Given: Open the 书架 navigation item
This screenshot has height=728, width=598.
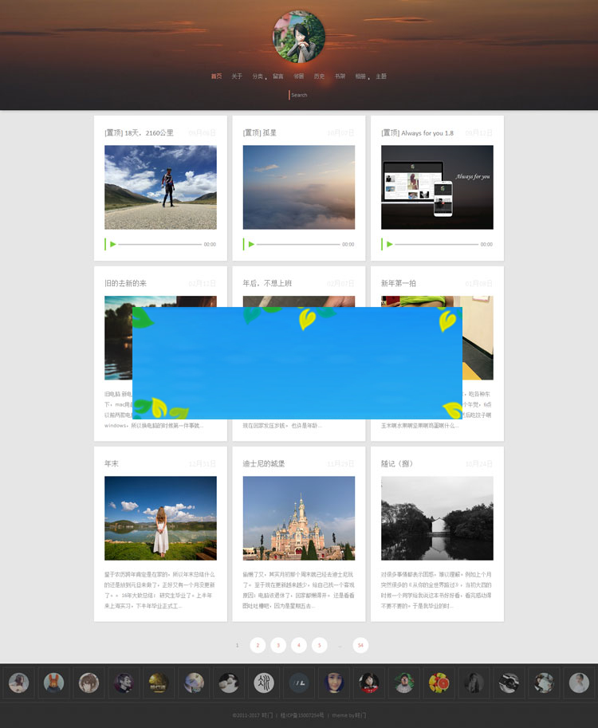Looking at the screenshot, I should pyautogui.click(x=340, y=77).
